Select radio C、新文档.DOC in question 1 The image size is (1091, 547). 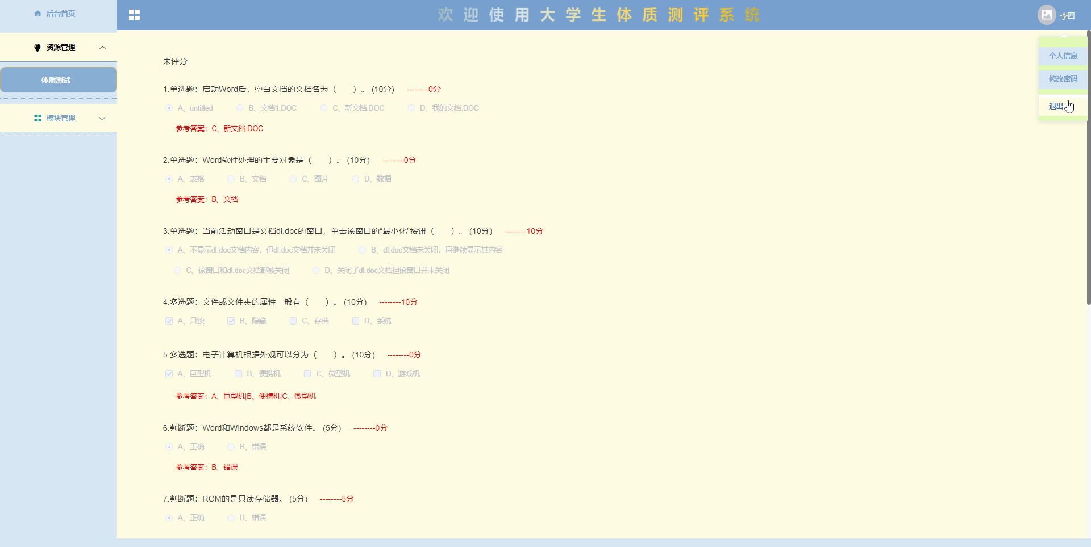coord(324,108)
